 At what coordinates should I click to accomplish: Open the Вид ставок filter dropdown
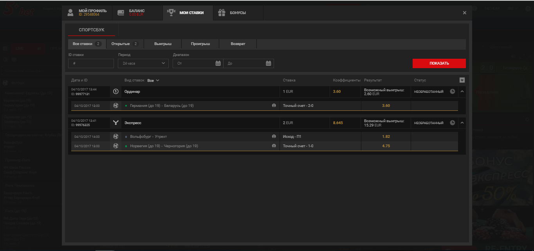(x=153, y=80)
